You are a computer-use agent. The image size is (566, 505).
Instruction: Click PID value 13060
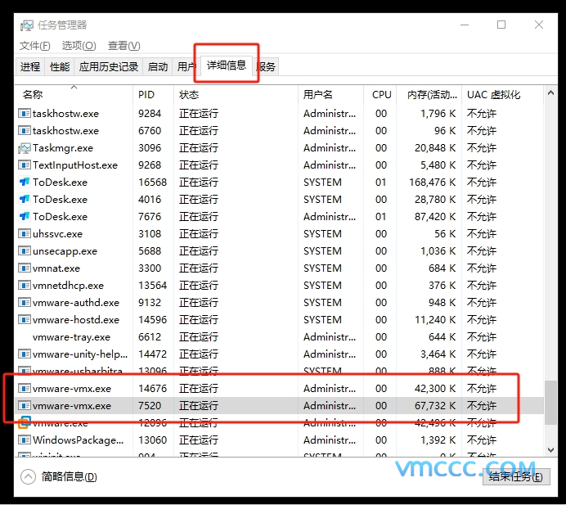(153, 440)
